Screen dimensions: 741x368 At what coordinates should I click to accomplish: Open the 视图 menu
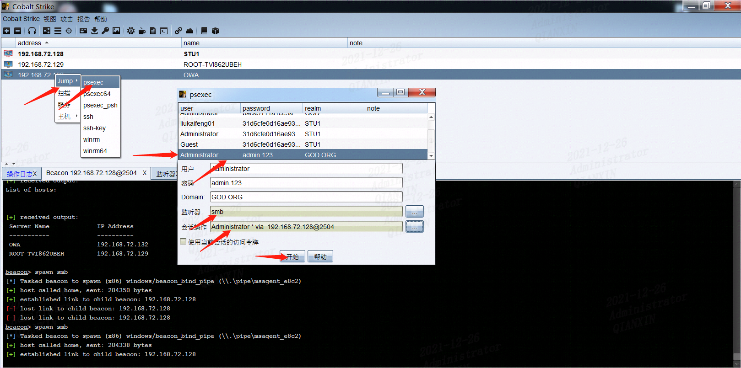50,19
